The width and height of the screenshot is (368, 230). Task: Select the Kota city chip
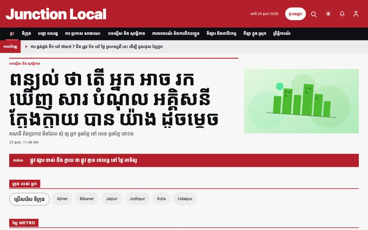tap(161, 199)
